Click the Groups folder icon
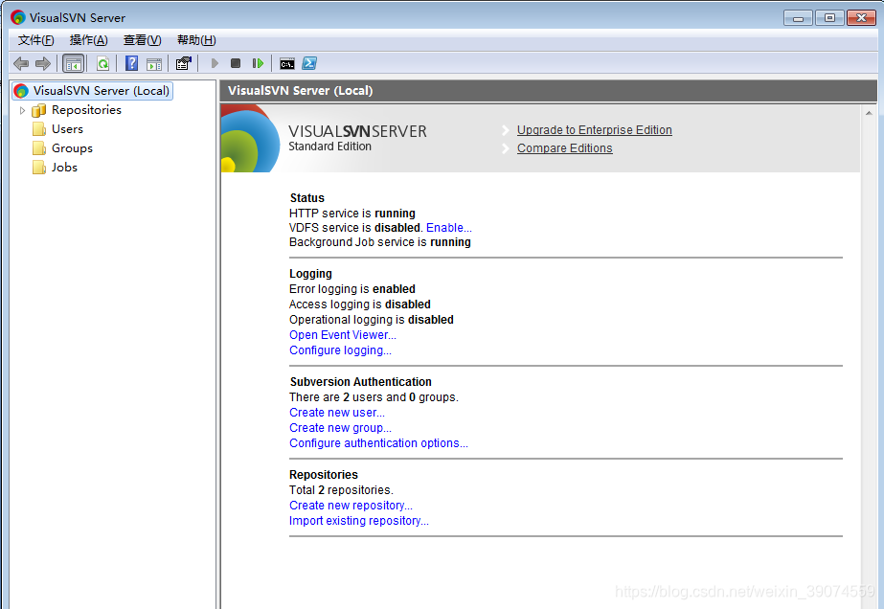Viewport: 884px width, 609px height. pos(39,148)
